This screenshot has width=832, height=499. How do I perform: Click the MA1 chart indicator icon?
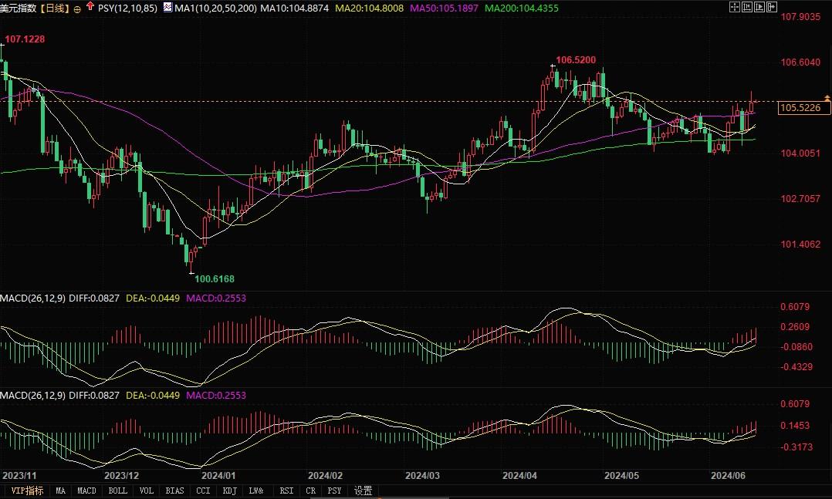tap(168, 8)
